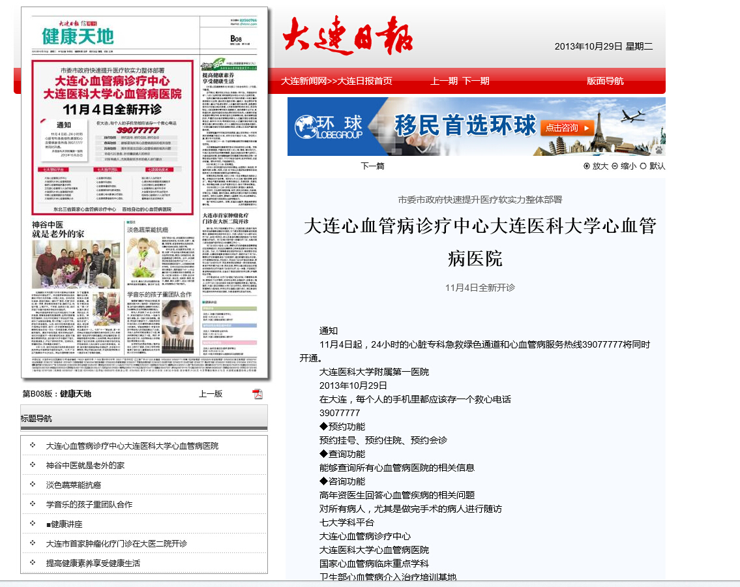740x587 pixels.
Task: Click the 缩小 zoom-out icon
Action: pos(615,166)
